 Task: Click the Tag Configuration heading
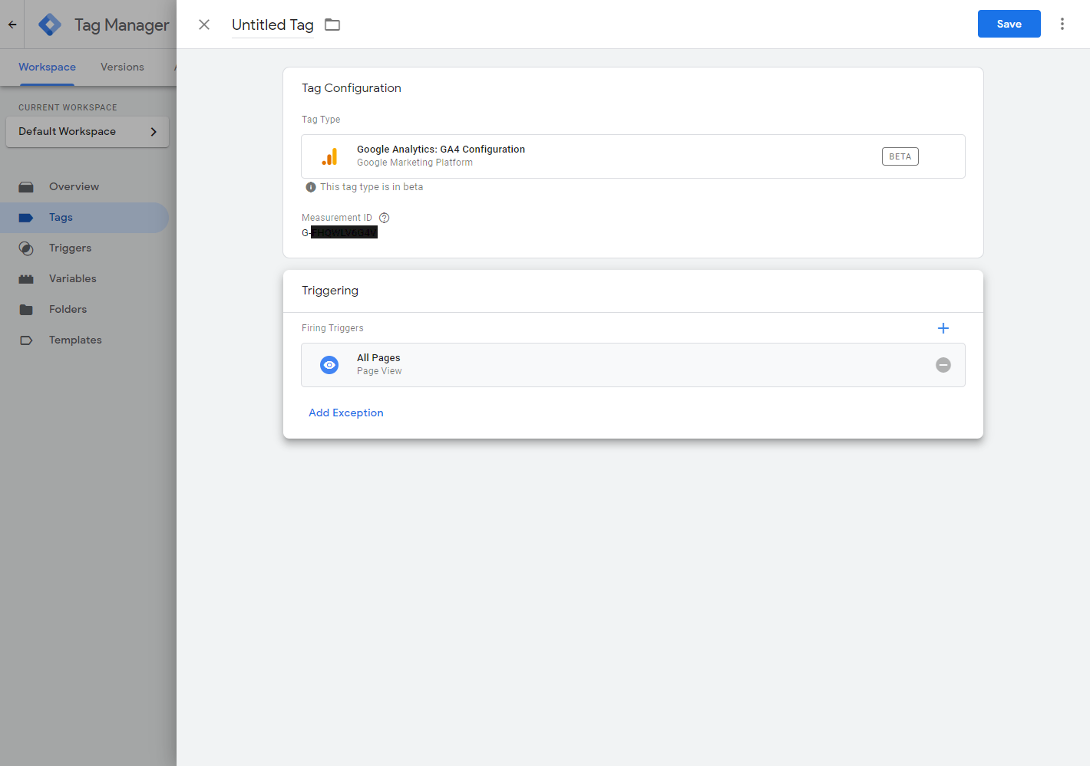352,88
